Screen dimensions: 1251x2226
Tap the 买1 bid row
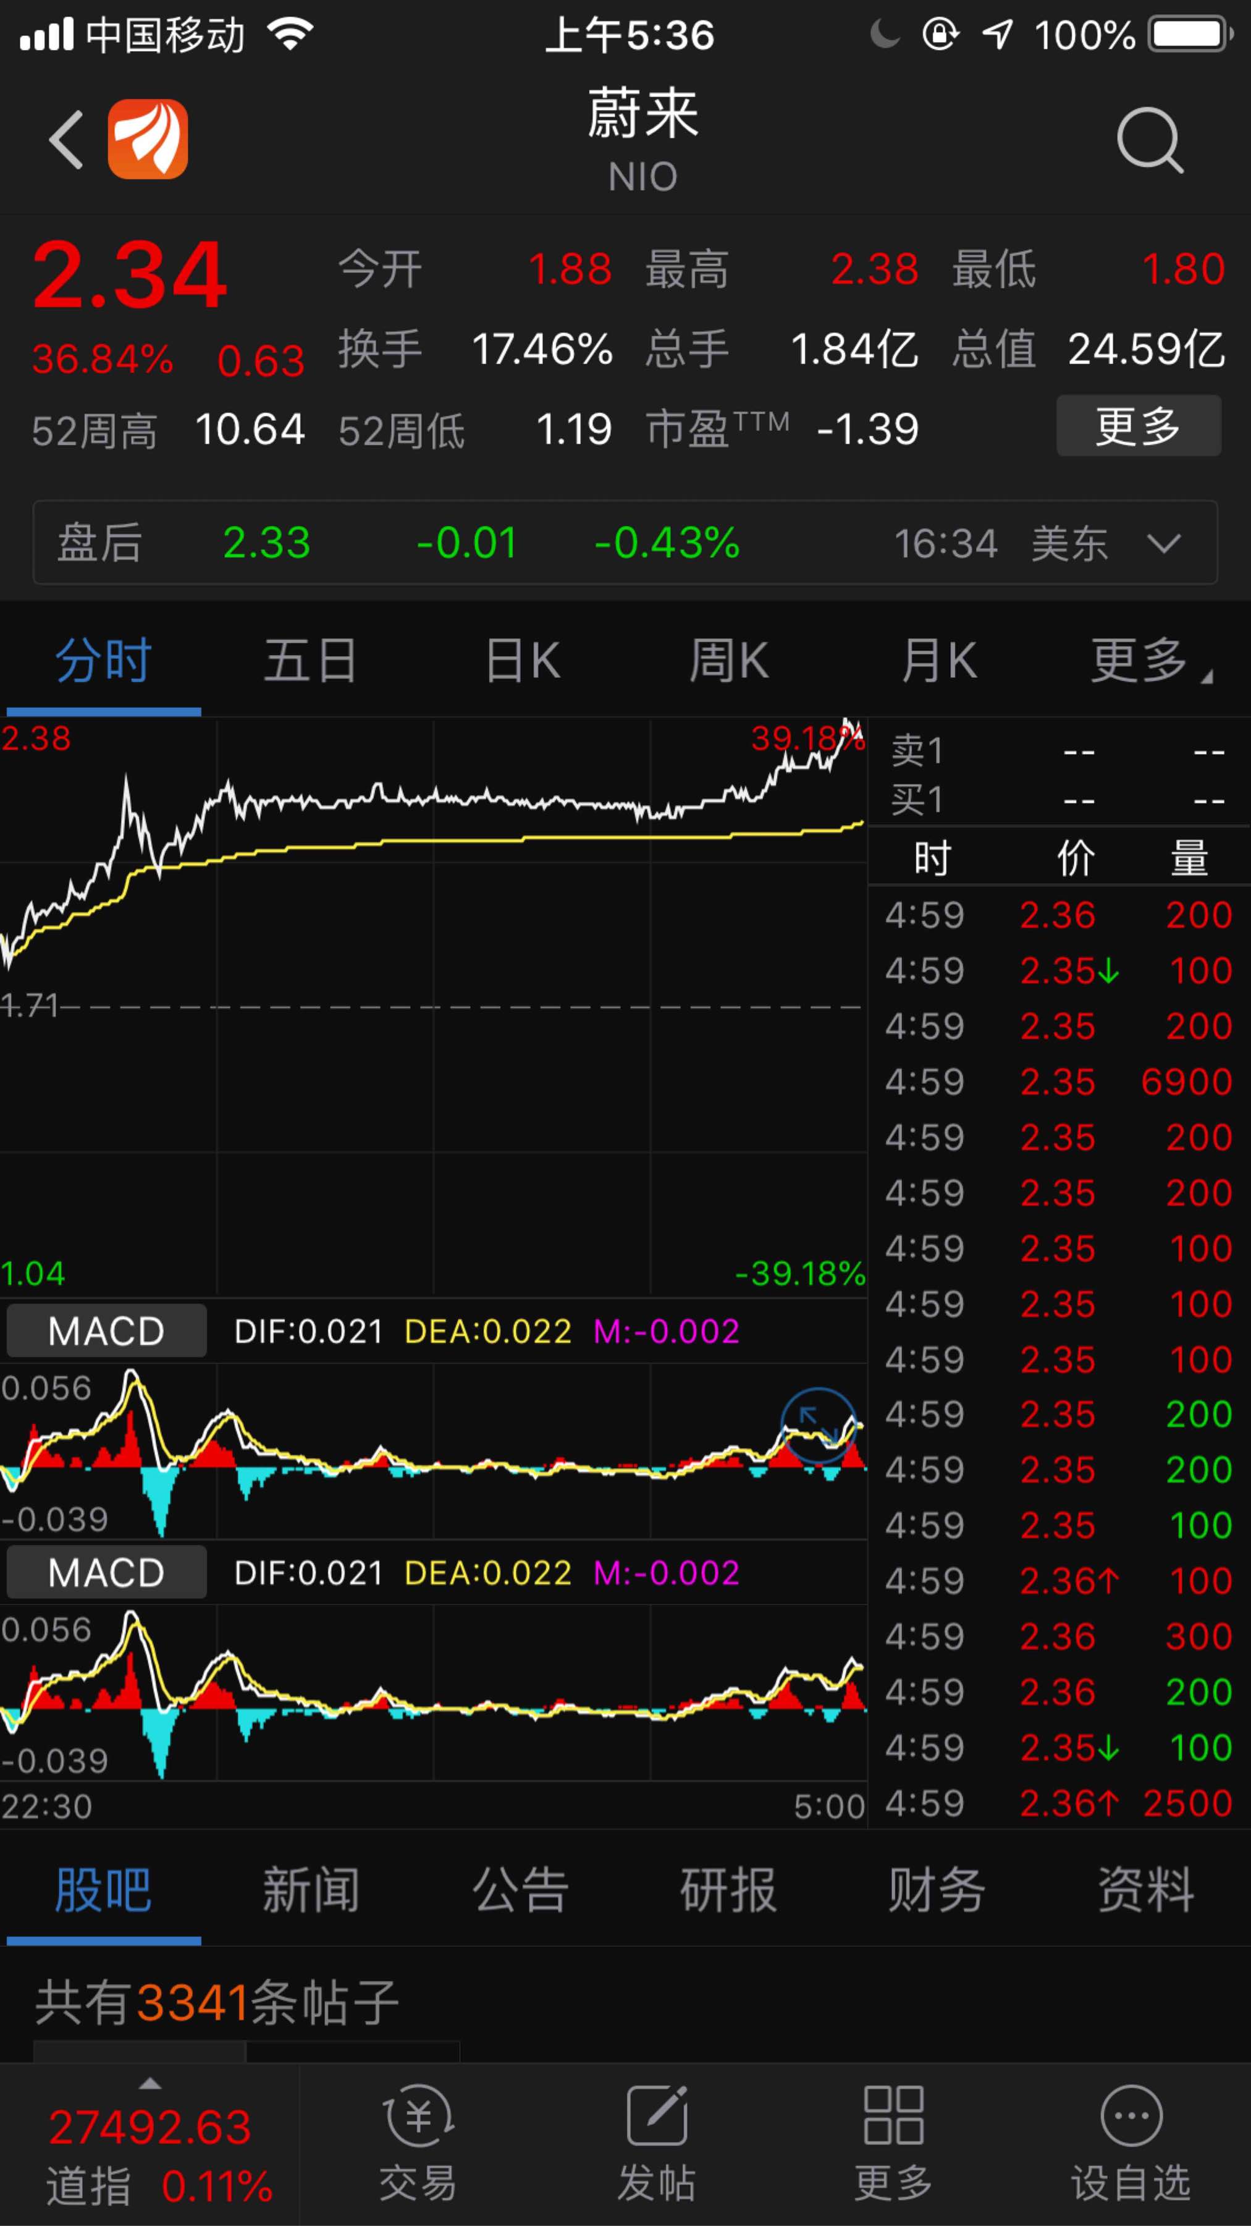point(1059,800)
